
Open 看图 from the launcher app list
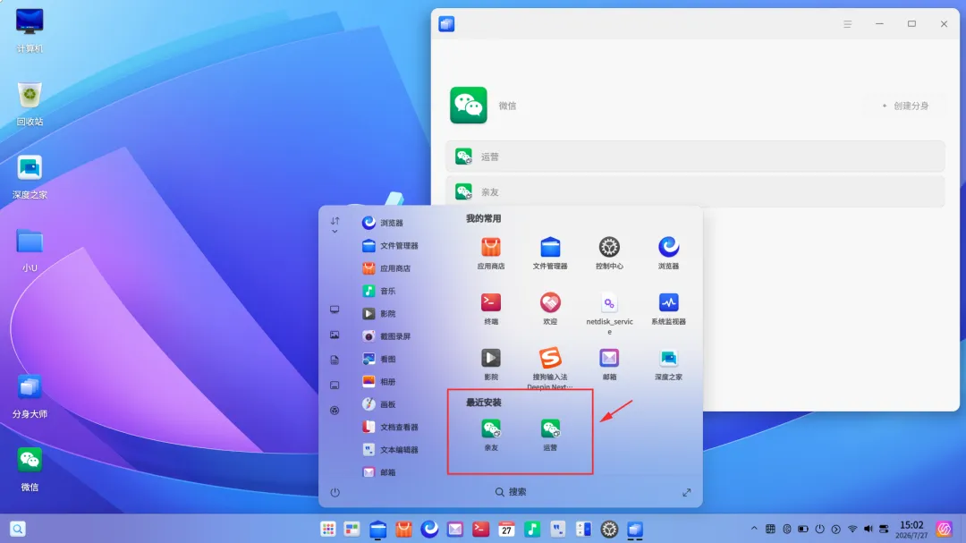379,359
